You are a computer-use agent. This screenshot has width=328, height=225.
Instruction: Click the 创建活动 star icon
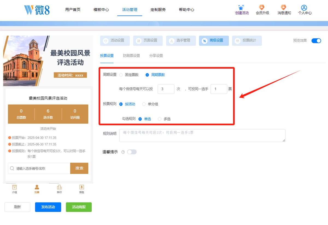tap(241, 7)
